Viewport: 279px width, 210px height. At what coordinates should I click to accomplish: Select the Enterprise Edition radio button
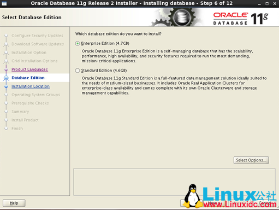(78, 43)
